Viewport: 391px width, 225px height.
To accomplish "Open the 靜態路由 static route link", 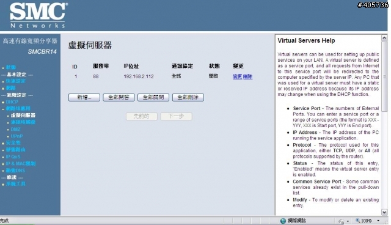I will pos(16,150).
